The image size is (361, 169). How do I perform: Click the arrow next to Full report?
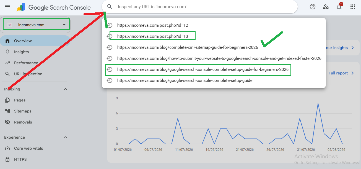tap(353, 73)
